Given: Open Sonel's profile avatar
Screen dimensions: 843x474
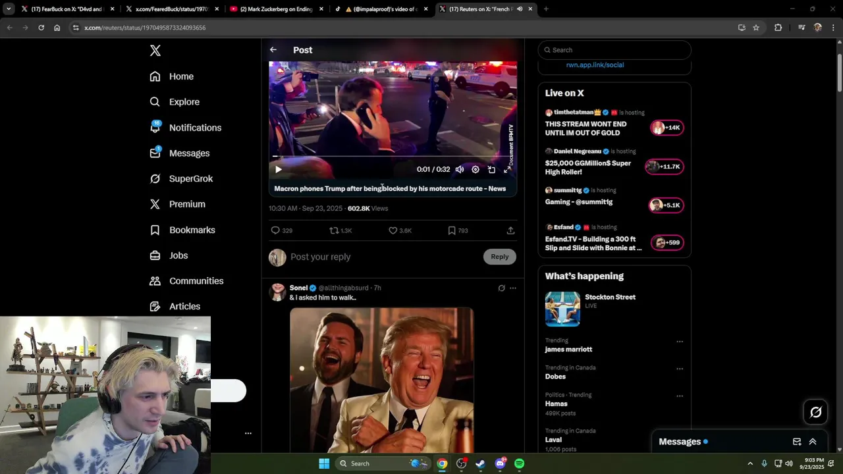Looking at the screenshot, I should coord(277,292).
